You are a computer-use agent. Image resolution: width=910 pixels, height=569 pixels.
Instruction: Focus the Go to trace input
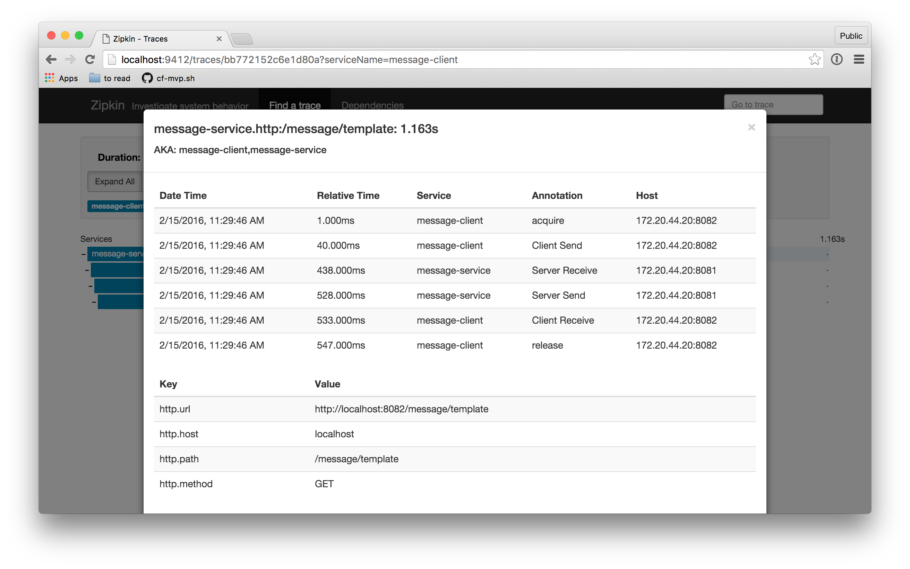773,105
